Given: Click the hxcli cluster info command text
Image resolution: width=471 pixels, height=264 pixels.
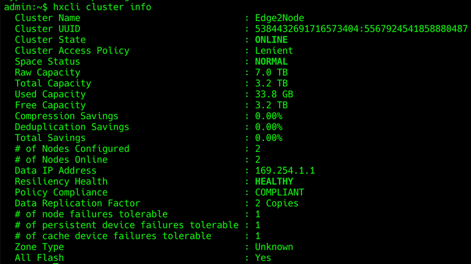Looking at the screenshot, I should coord(102,7).
